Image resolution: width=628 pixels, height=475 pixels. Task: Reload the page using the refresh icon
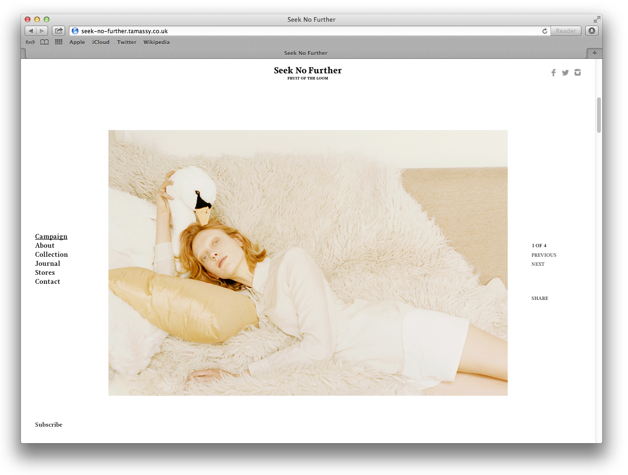click(x=545, y=31)
